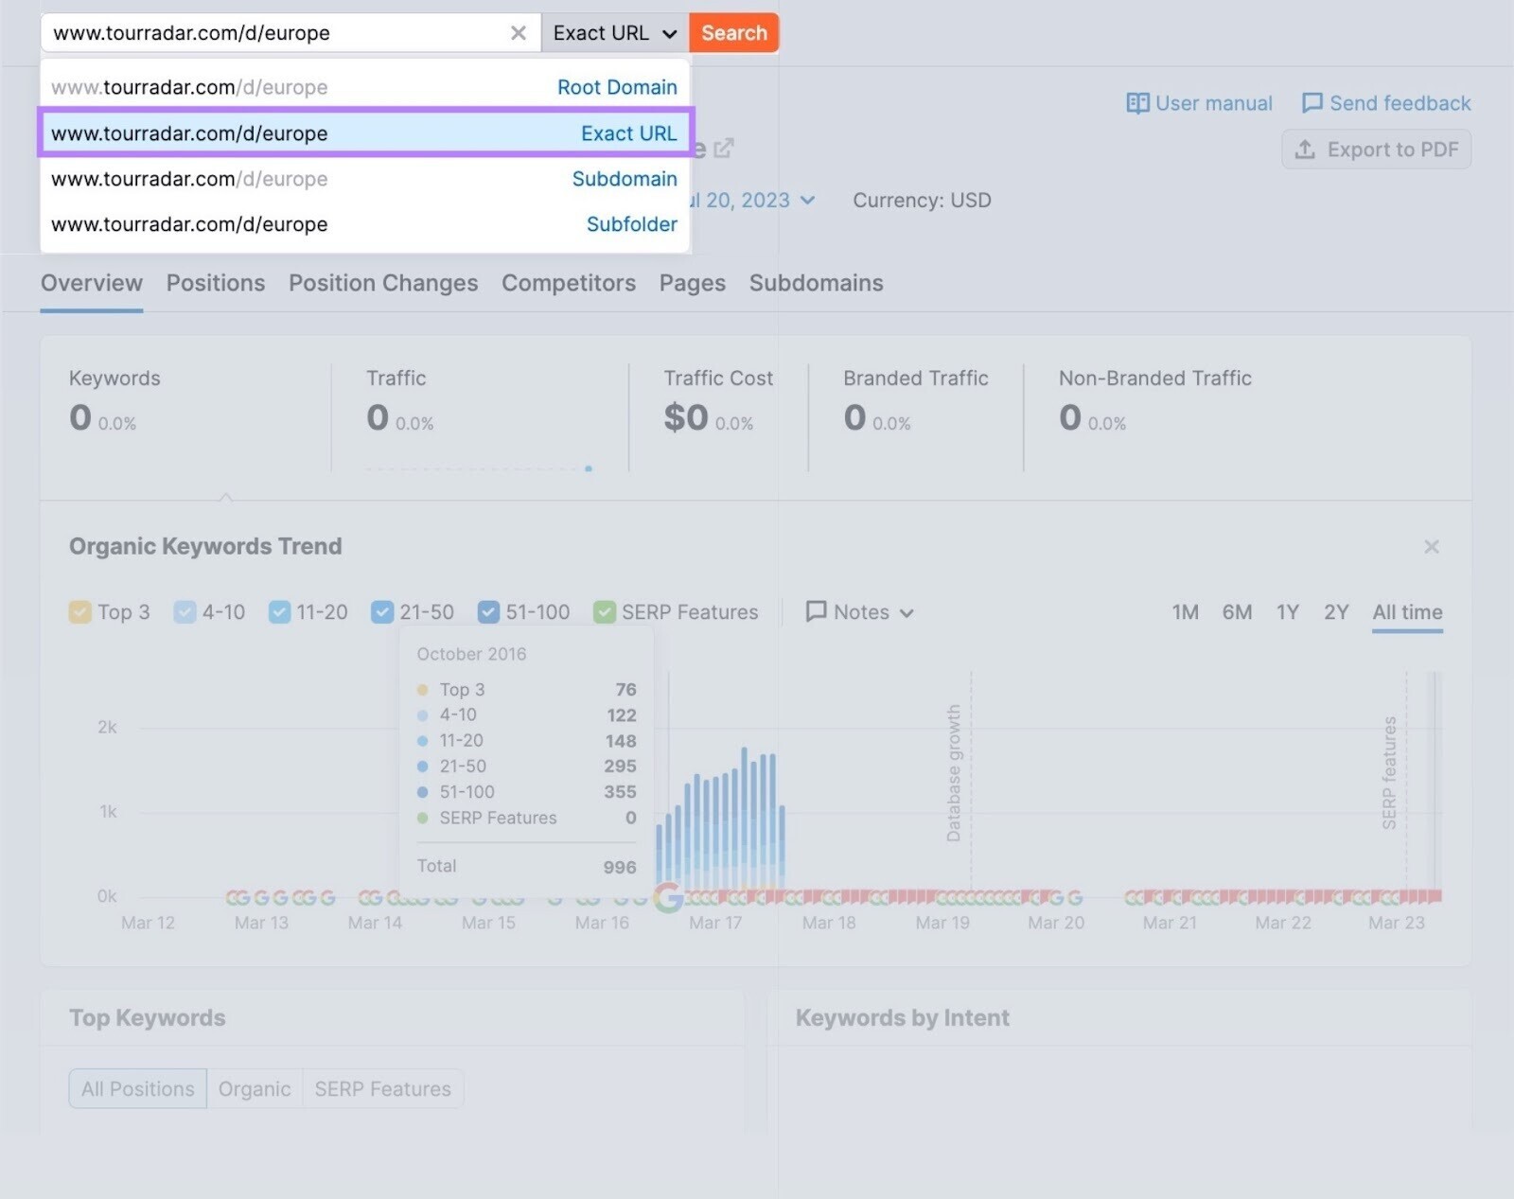Image resolution: width=1514 pixels, height=1199 pixels.
Task: Select Organic filter in Top Keywords
Action: [x=255, y=1089]
